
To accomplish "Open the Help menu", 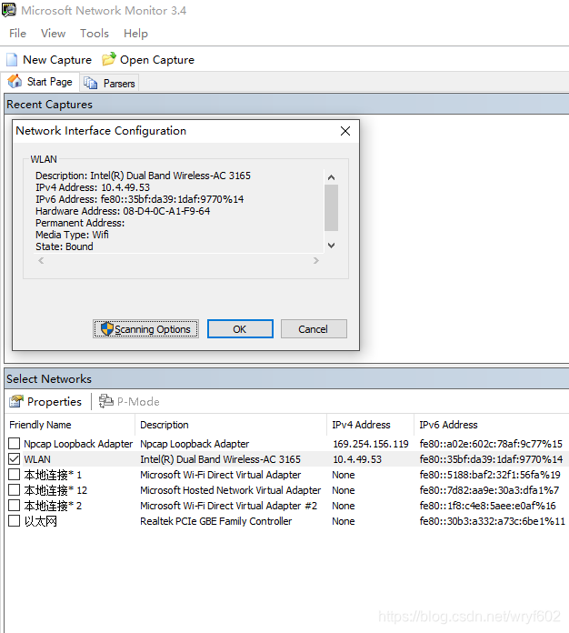I will point(135,34).
